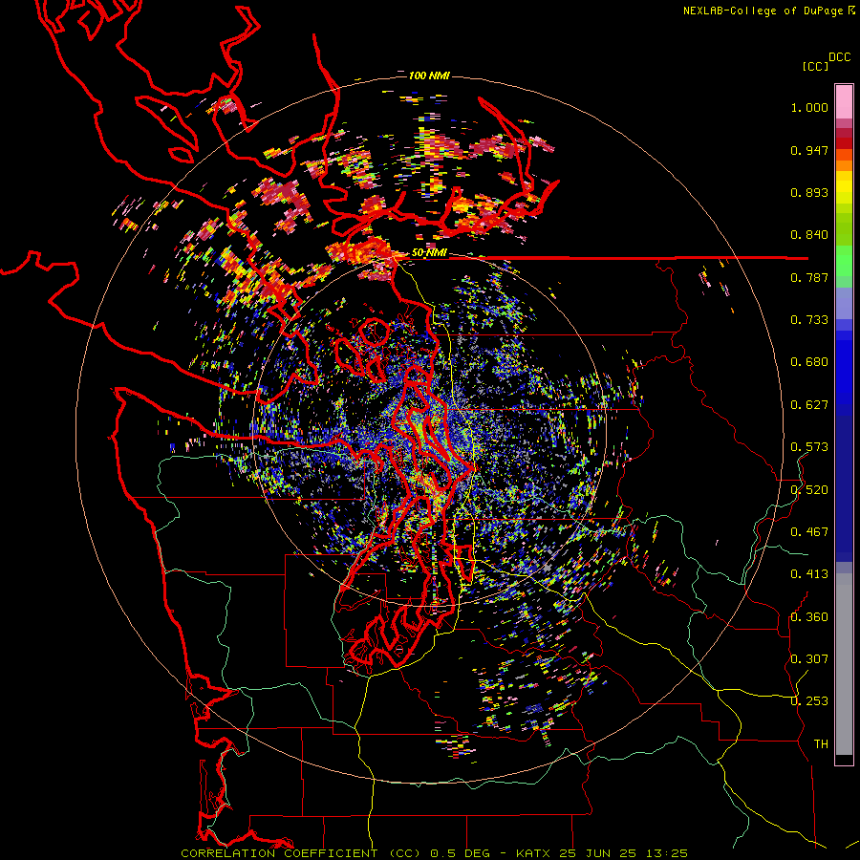
Task: Select the 0.573 legend value
Action: 809,447
